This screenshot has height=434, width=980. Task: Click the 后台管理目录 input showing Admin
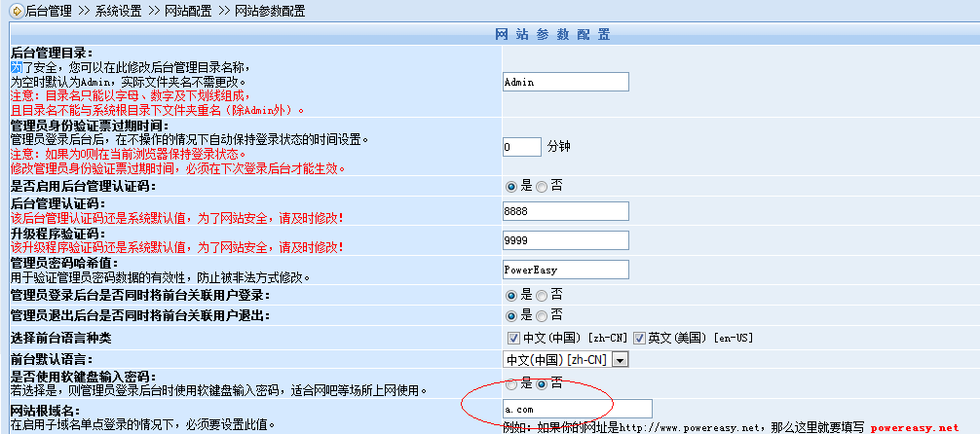coord(566,82)
